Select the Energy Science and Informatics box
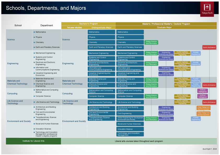The width and height of the screenshot is (220, 155). [x=151, y=42]
